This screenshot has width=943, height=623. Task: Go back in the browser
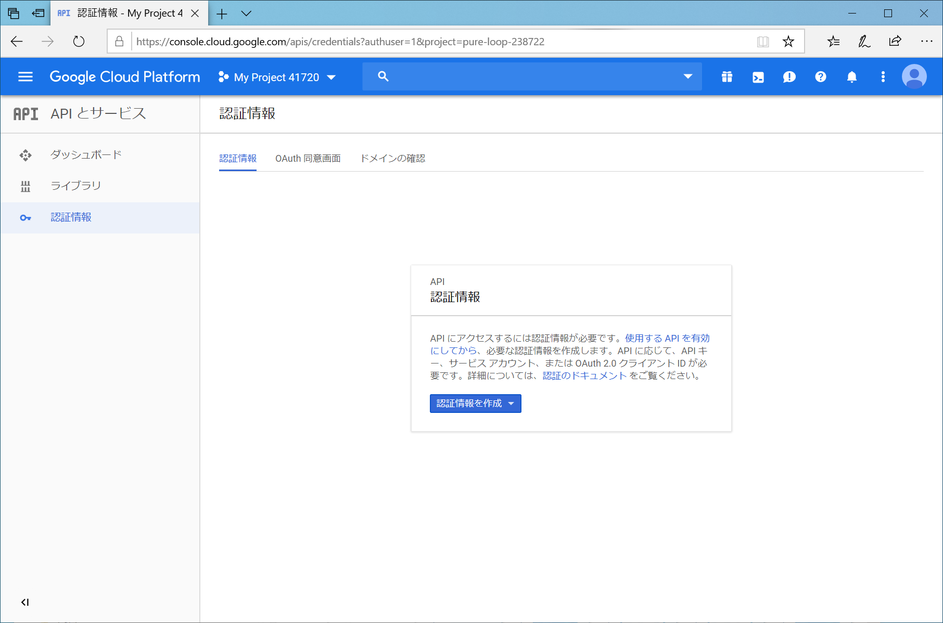click(x=17, y=42)
